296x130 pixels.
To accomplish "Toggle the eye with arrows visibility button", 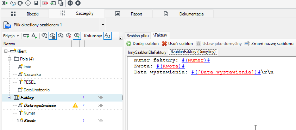I will pyautogui.click(x=77, y=36).
